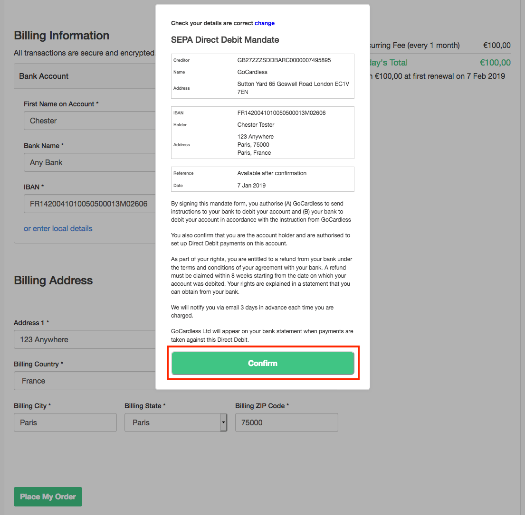
Task: Click the First Name on Account field
Action: click(90, 121)
